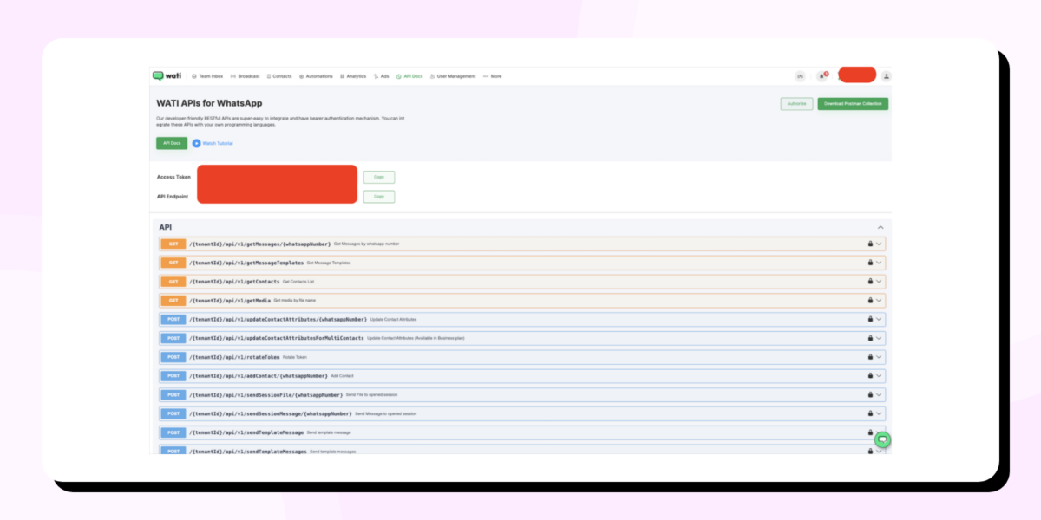
Task: Expand the sendTemplateMessage endpoint chevron
Action: point(879,432)
